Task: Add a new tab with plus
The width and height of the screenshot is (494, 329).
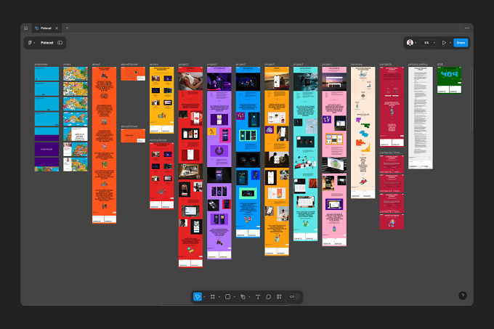Action: [67, 28]
